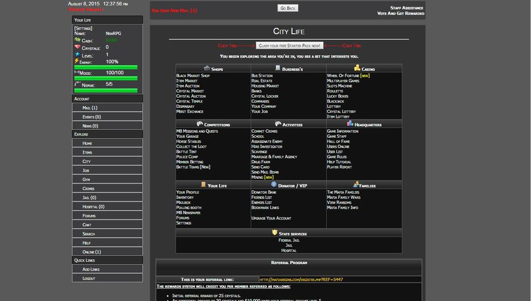Open the Wheel Of Fortune link
Viewport: 531px width, 301px height.
coord(343,76)
